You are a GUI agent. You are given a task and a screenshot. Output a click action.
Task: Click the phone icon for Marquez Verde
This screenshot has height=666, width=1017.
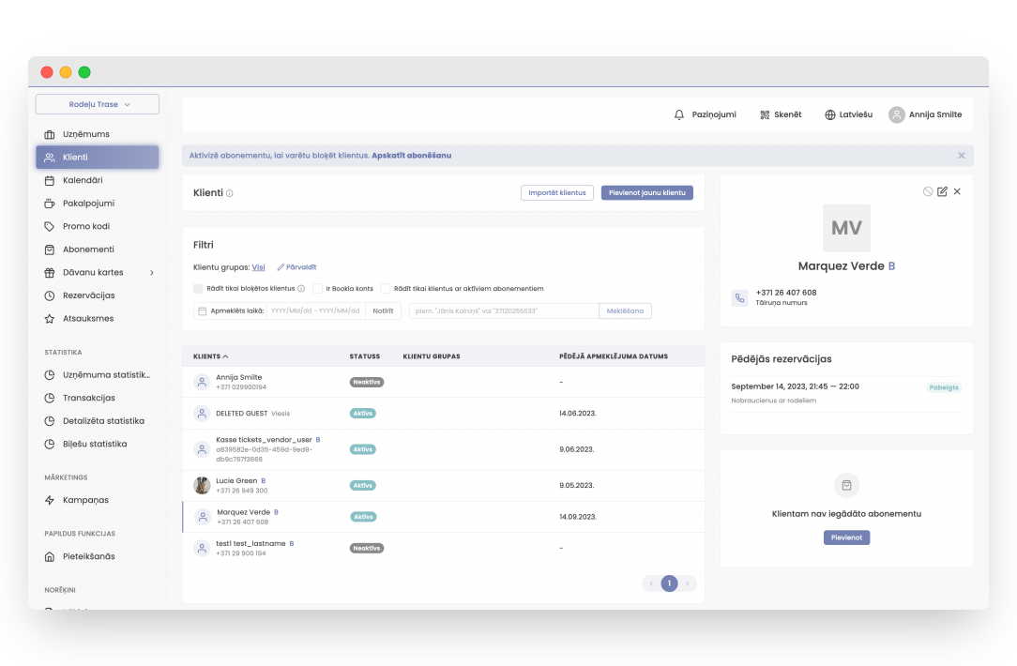click(739, 297)
